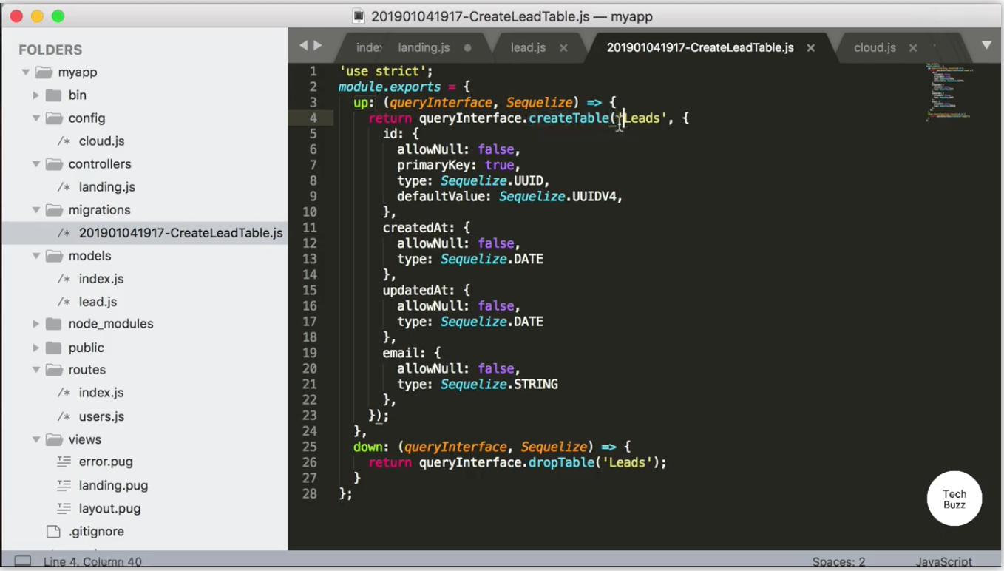1004x571 pixels.
Task: Expand the bin folder
Action: pos(35,95)
